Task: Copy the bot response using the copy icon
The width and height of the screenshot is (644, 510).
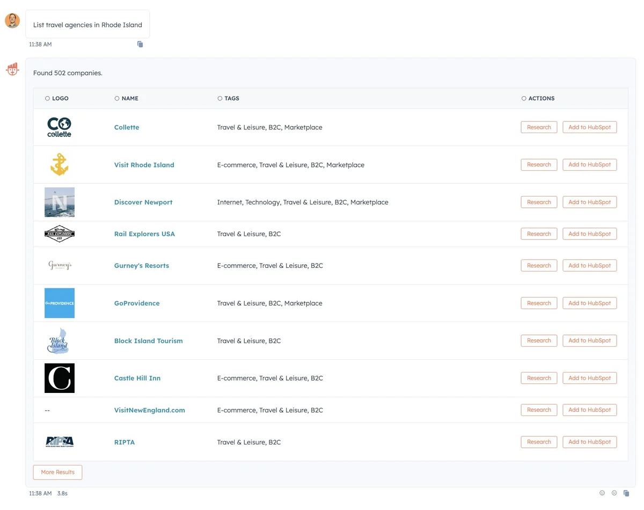Action: (626, 493)
